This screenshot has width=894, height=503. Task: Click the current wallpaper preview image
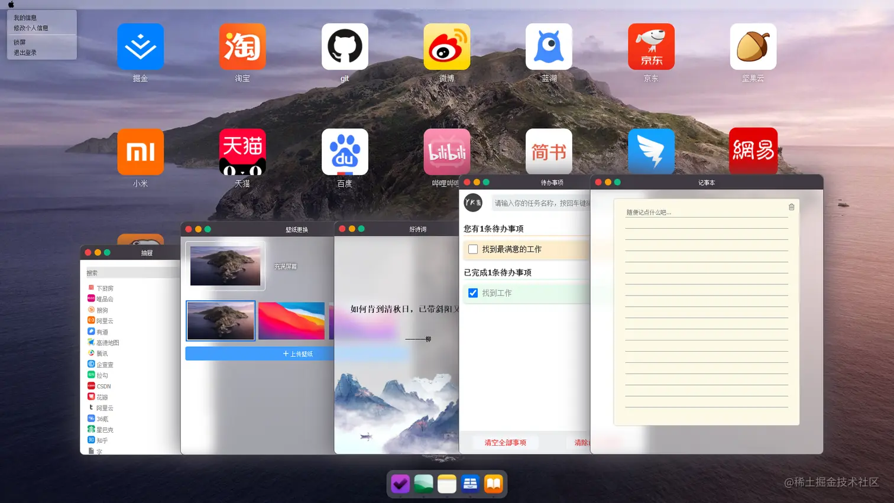225,266
